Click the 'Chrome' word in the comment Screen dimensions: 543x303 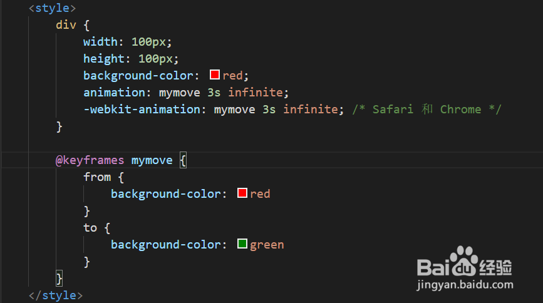pyautogui.click(x=460, y=110)
